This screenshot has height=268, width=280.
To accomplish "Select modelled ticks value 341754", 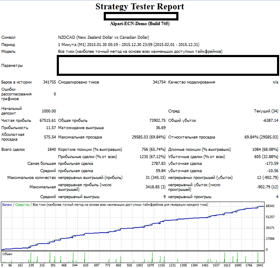I will pyautogui.click(x=159, y=82).
